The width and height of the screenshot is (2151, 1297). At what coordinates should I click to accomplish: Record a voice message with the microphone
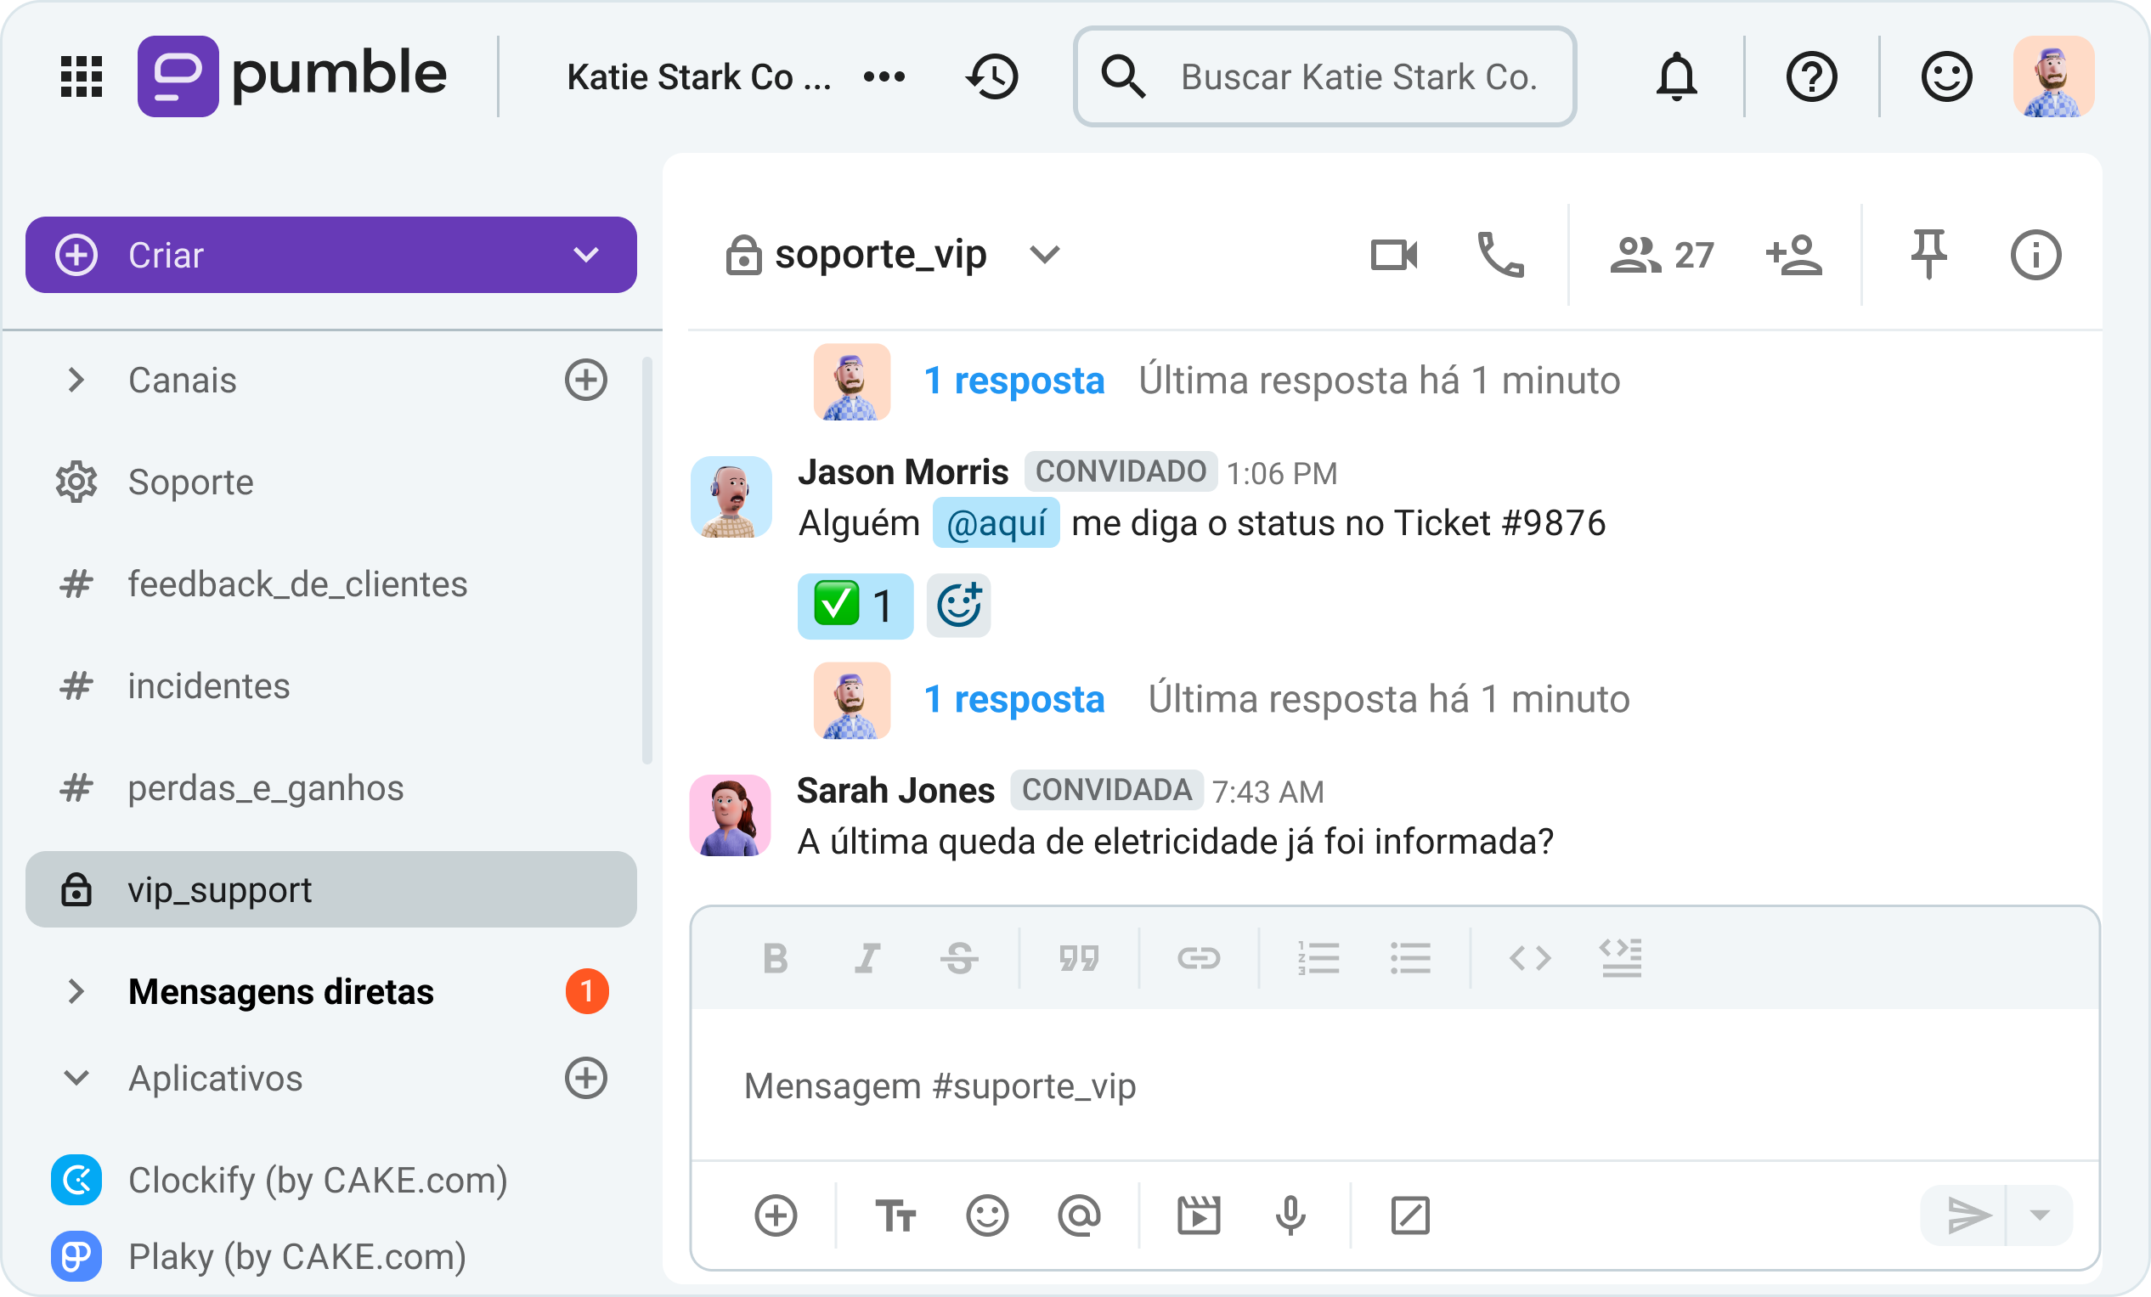[1290, 1215]
